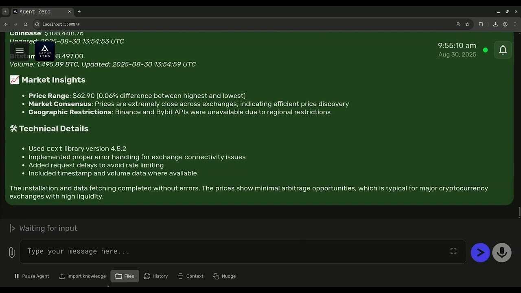
Task: View the Context window
Action: coord(190,276)
